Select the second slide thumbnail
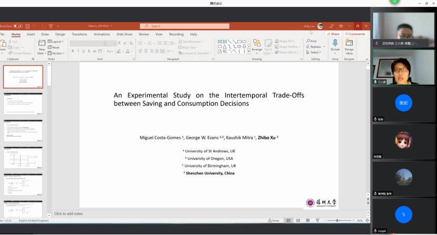Screen dimensions: 437x235 [x=23, y=103]
